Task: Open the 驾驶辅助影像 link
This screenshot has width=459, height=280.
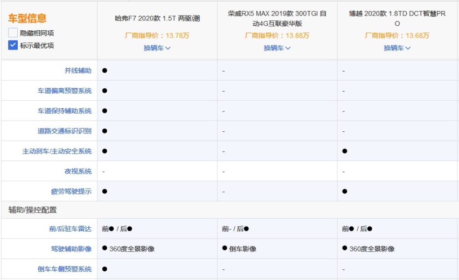Action: click(71, 249)
